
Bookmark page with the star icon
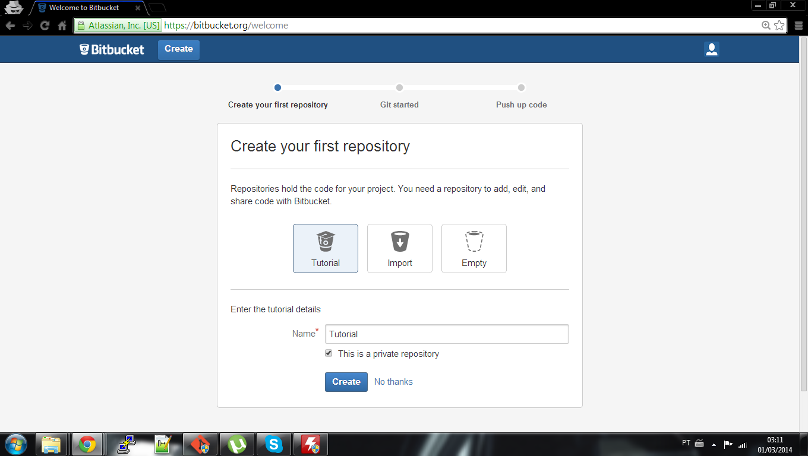tap(779, 26)
